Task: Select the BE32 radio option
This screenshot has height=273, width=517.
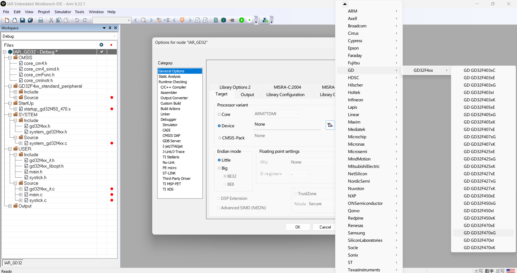Action: (x=225, y=176)
